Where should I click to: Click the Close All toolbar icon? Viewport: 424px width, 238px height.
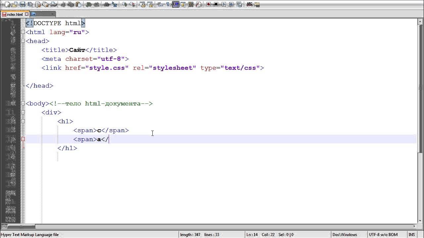45,5
